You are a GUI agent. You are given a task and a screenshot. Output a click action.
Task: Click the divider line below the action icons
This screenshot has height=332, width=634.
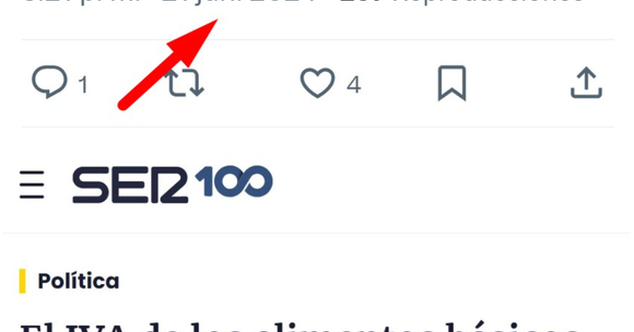coord(318,127)
